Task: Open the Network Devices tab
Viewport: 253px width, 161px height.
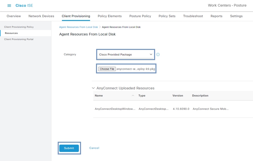Action: pos(41,16)
